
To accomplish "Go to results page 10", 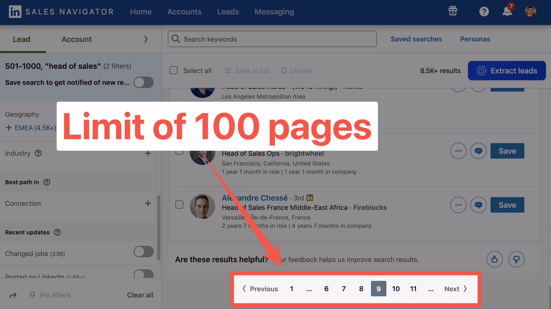I will click(396, 289).
